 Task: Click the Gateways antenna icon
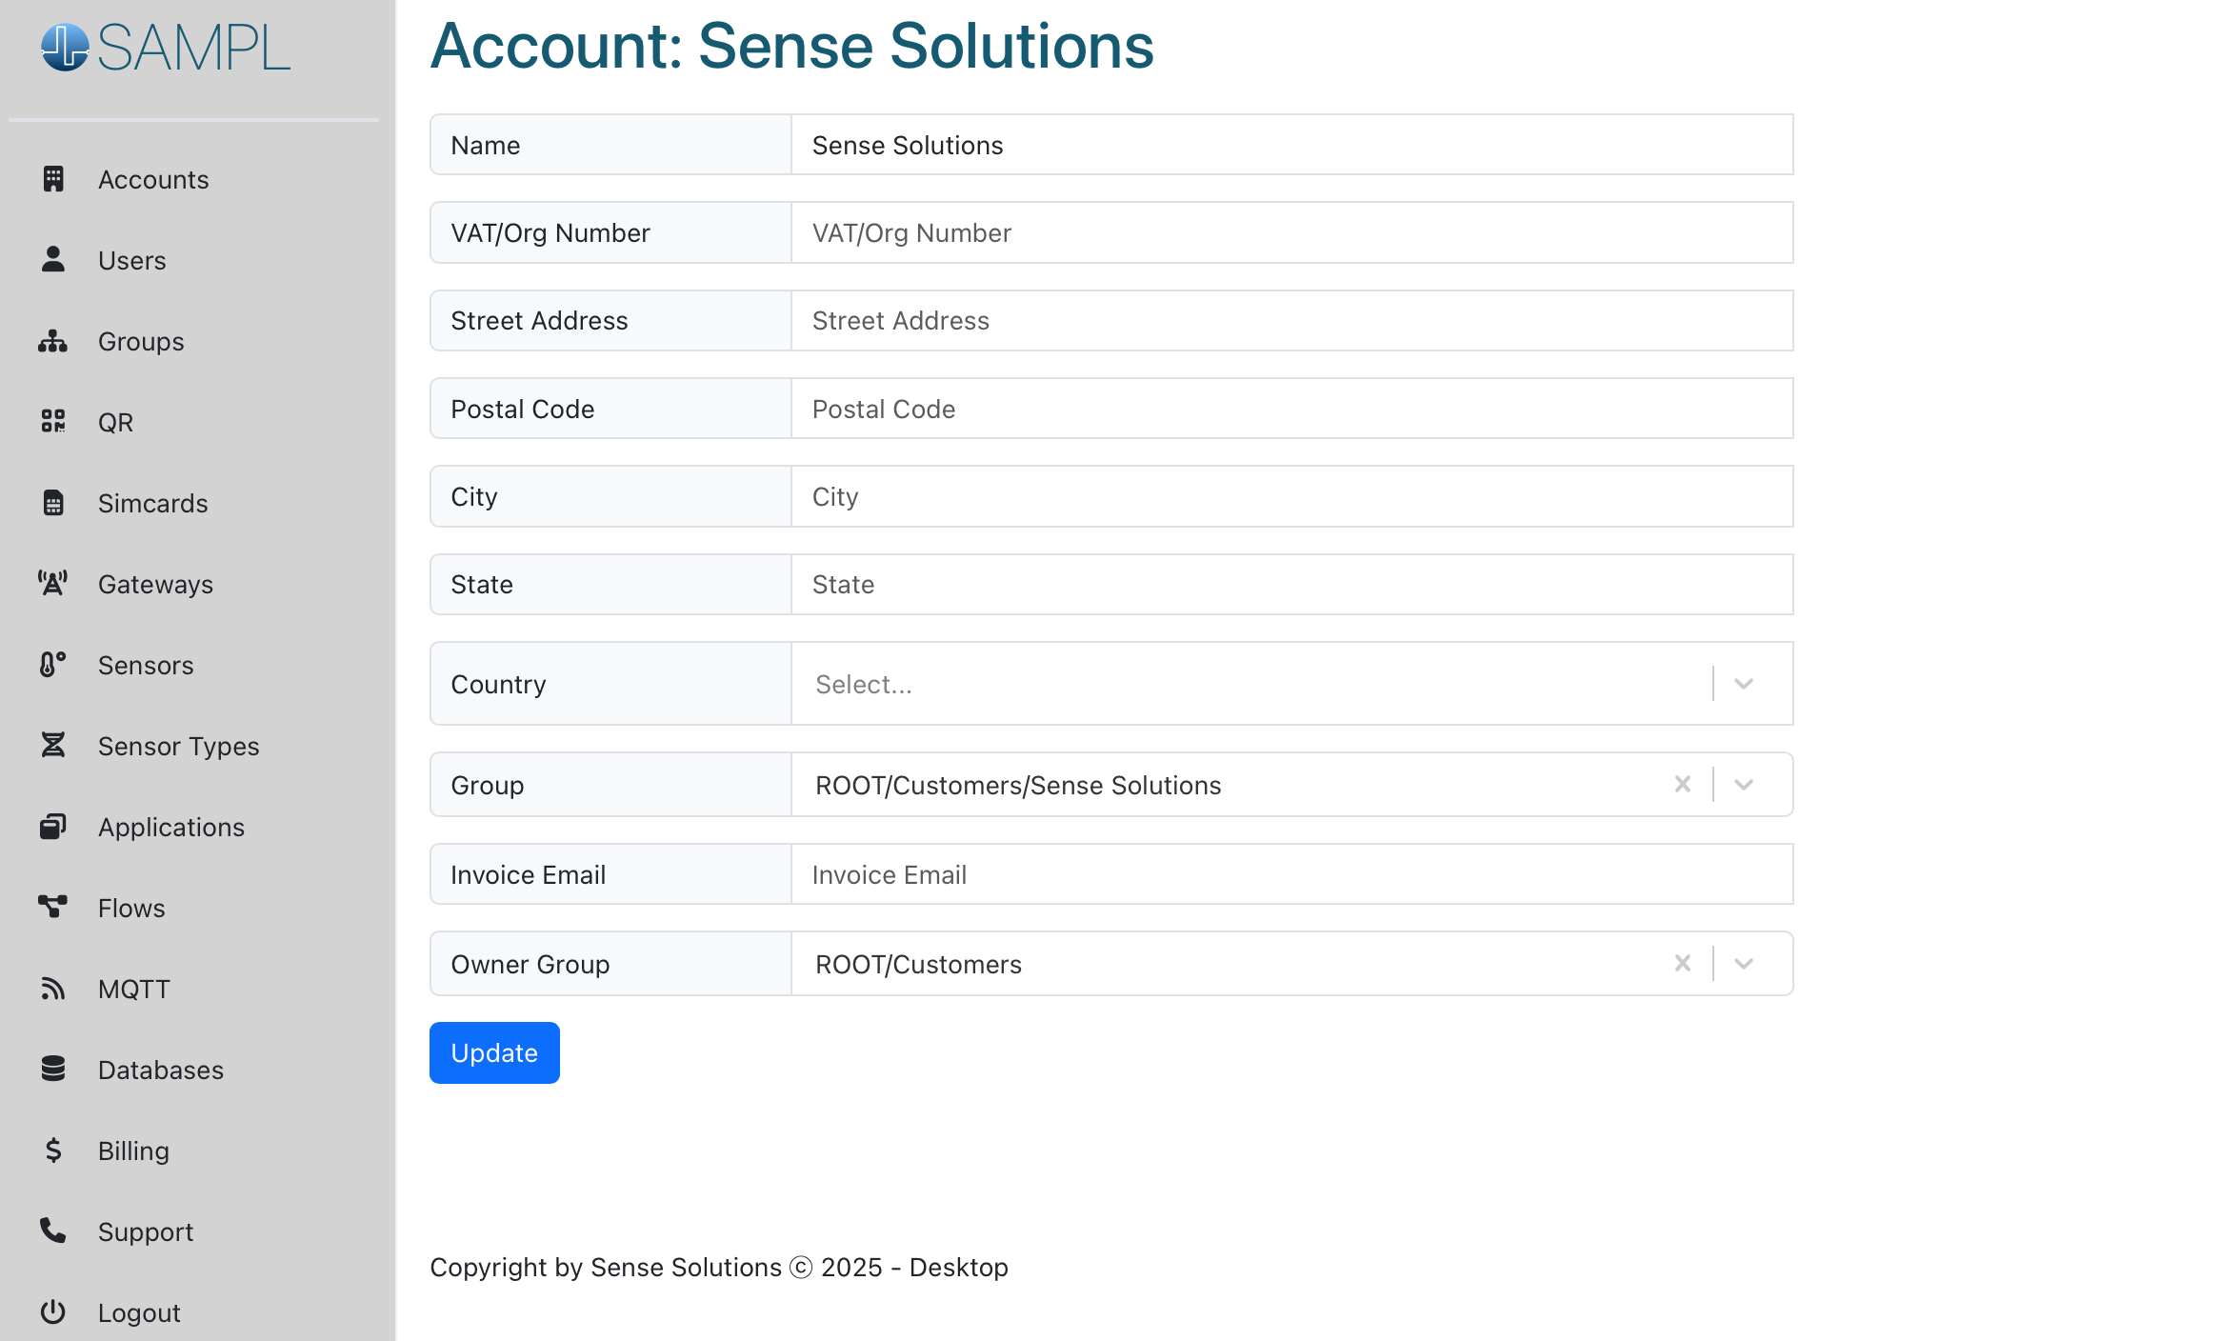coord(52,583)
